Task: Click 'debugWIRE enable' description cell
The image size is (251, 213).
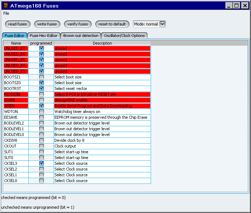Action: 102,100
